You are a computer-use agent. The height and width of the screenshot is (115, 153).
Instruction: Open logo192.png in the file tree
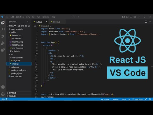tap(18, 42)
